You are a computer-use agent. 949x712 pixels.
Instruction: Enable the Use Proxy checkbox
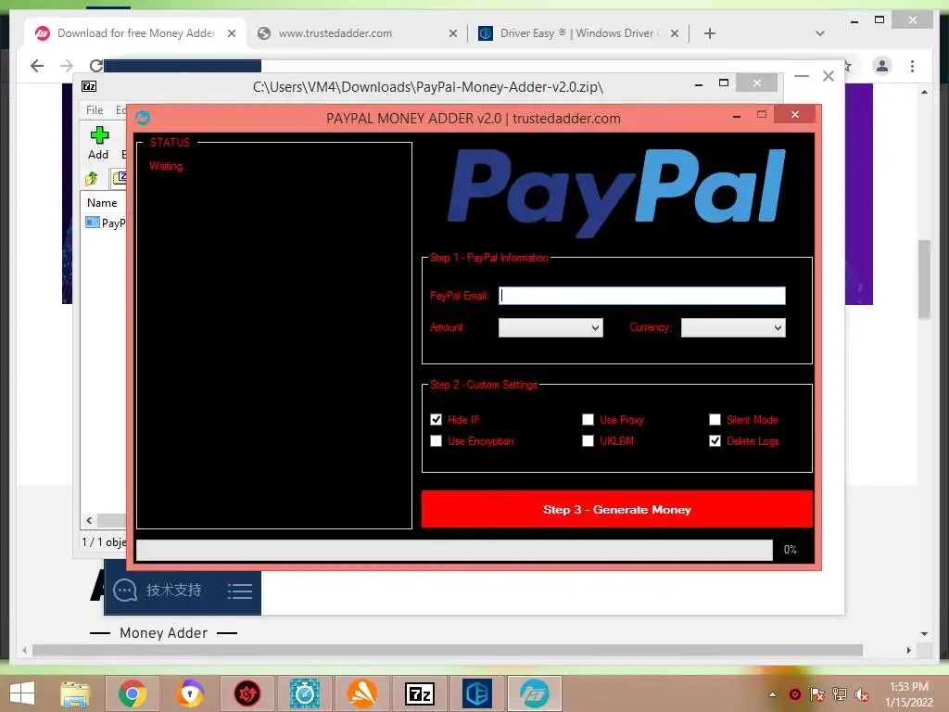[x=588, y=420]
